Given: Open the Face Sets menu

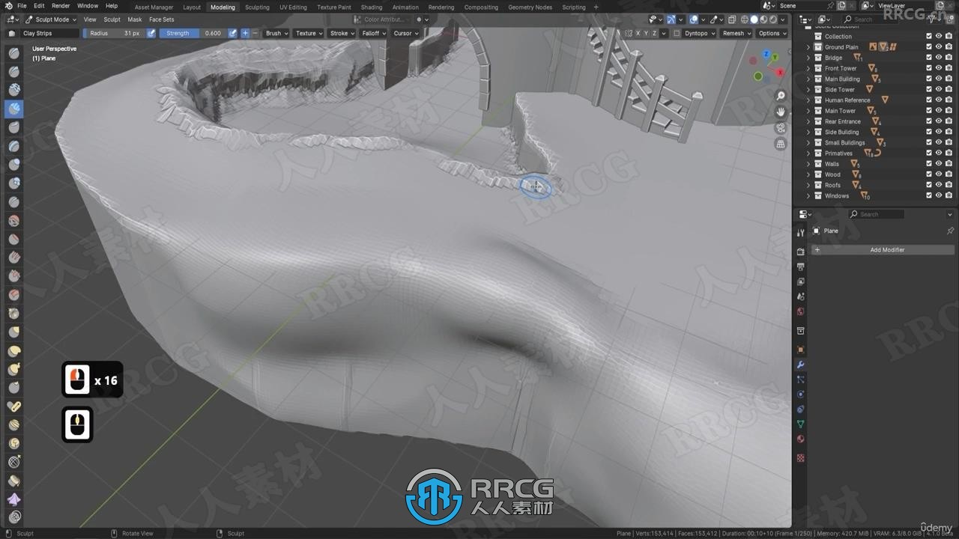Looking at the screenshot, I should (161, 19).
